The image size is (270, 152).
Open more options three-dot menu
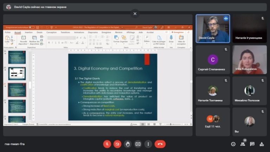tap(148, 144)
